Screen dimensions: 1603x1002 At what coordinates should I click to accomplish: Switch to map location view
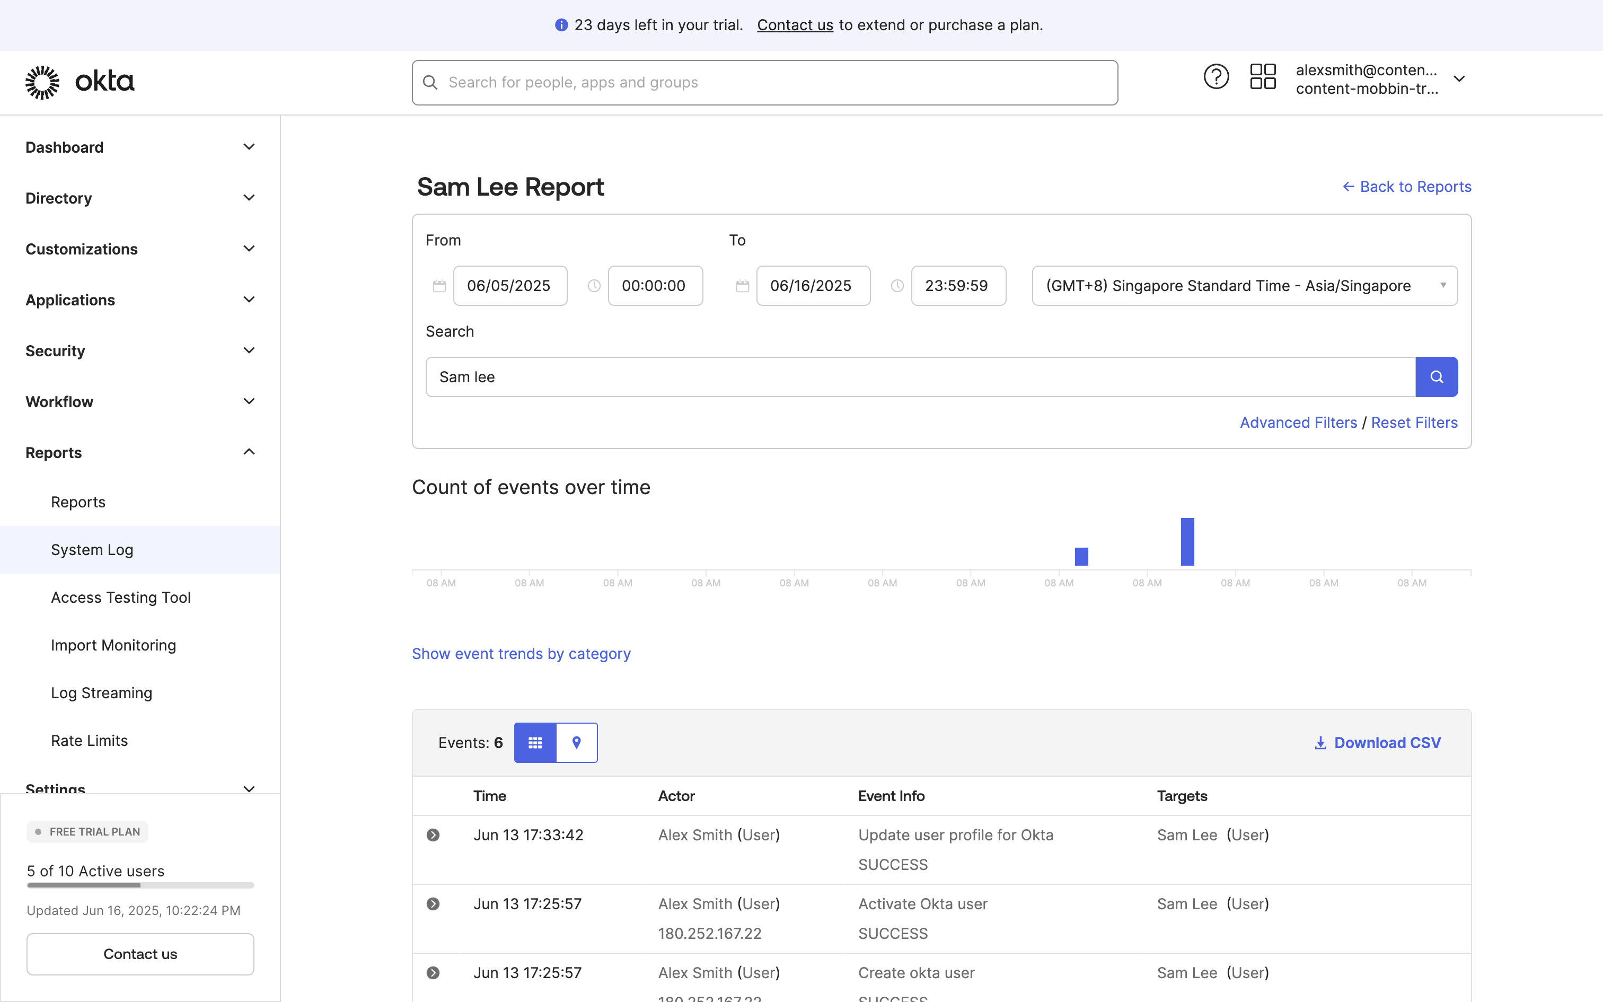click(576, 743)
